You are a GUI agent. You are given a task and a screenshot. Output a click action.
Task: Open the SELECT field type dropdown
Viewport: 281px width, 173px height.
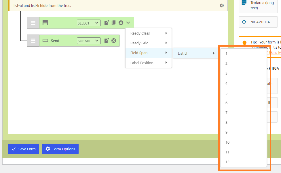(89, 23)
